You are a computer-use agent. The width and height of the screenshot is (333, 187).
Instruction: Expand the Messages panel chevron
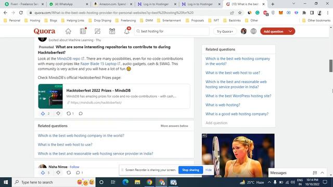[x=322, y=173]
